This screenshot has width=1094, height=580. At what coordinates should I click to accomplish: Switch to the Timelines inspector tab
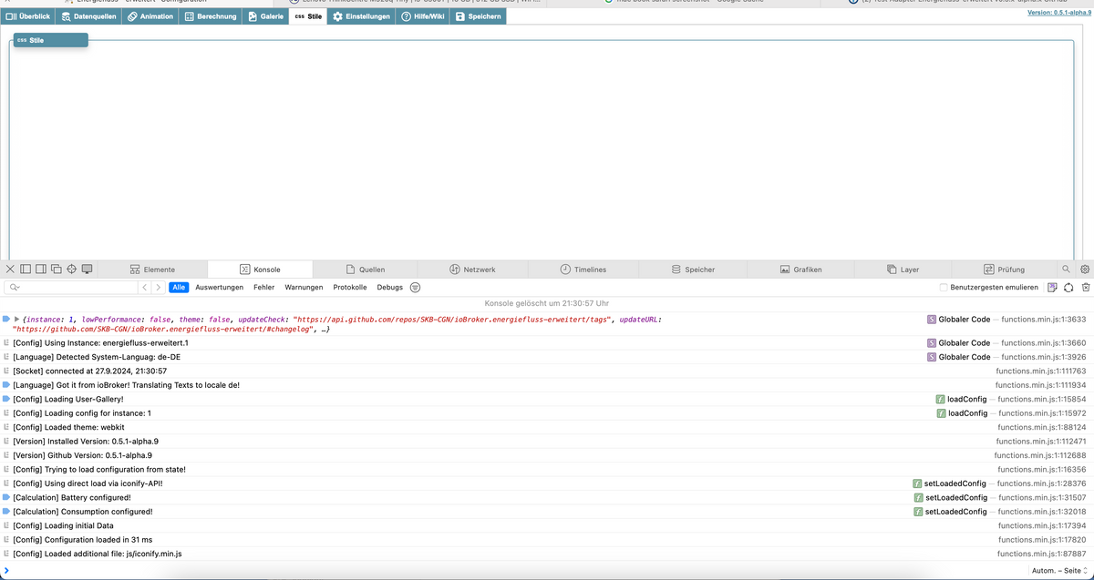583,270
